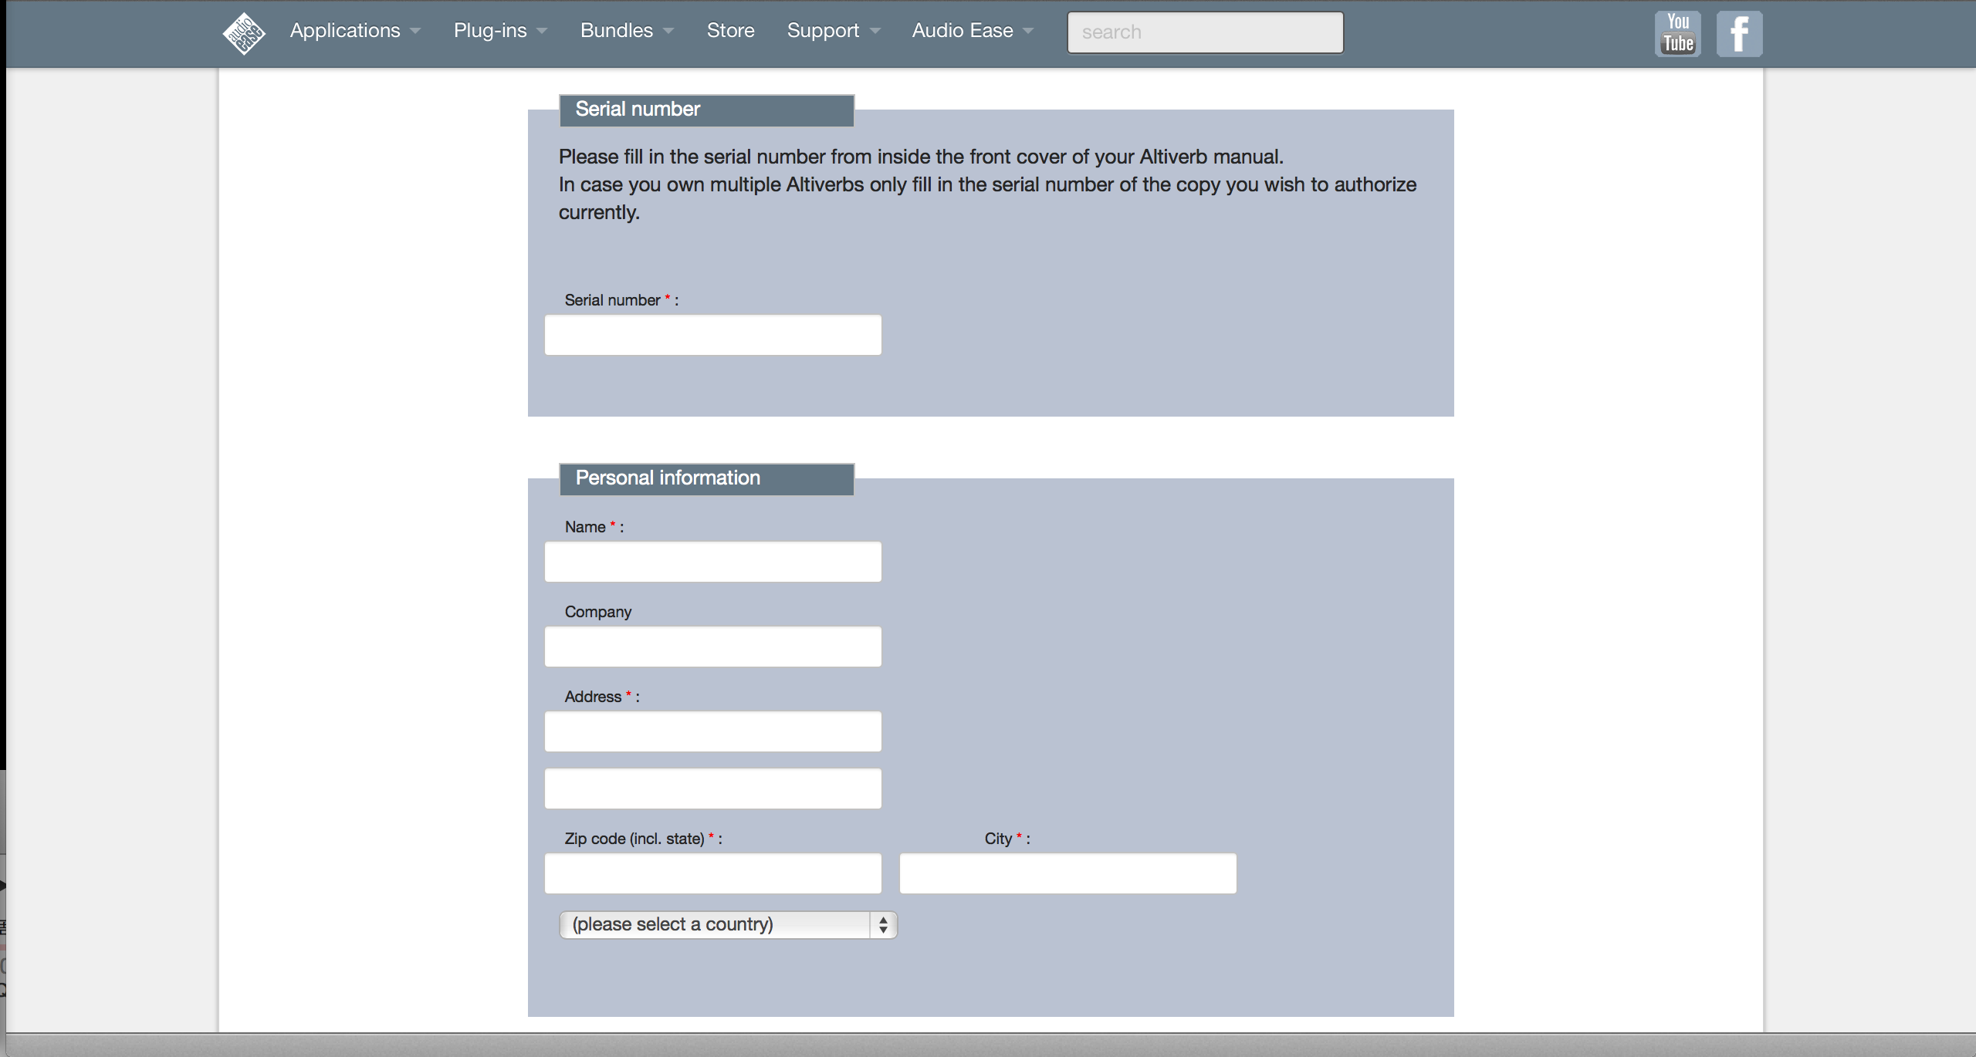Image resolution: width=1976 pixels, height=1057 pixels.
Task: Click the search field in the header
Action: click(1205, 32)
